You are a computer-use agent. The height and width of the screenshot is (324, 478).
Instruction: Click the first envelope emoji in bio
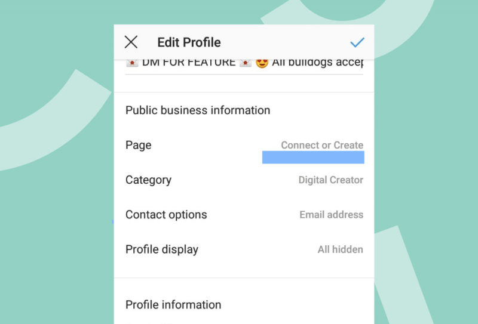coord(132,63)
